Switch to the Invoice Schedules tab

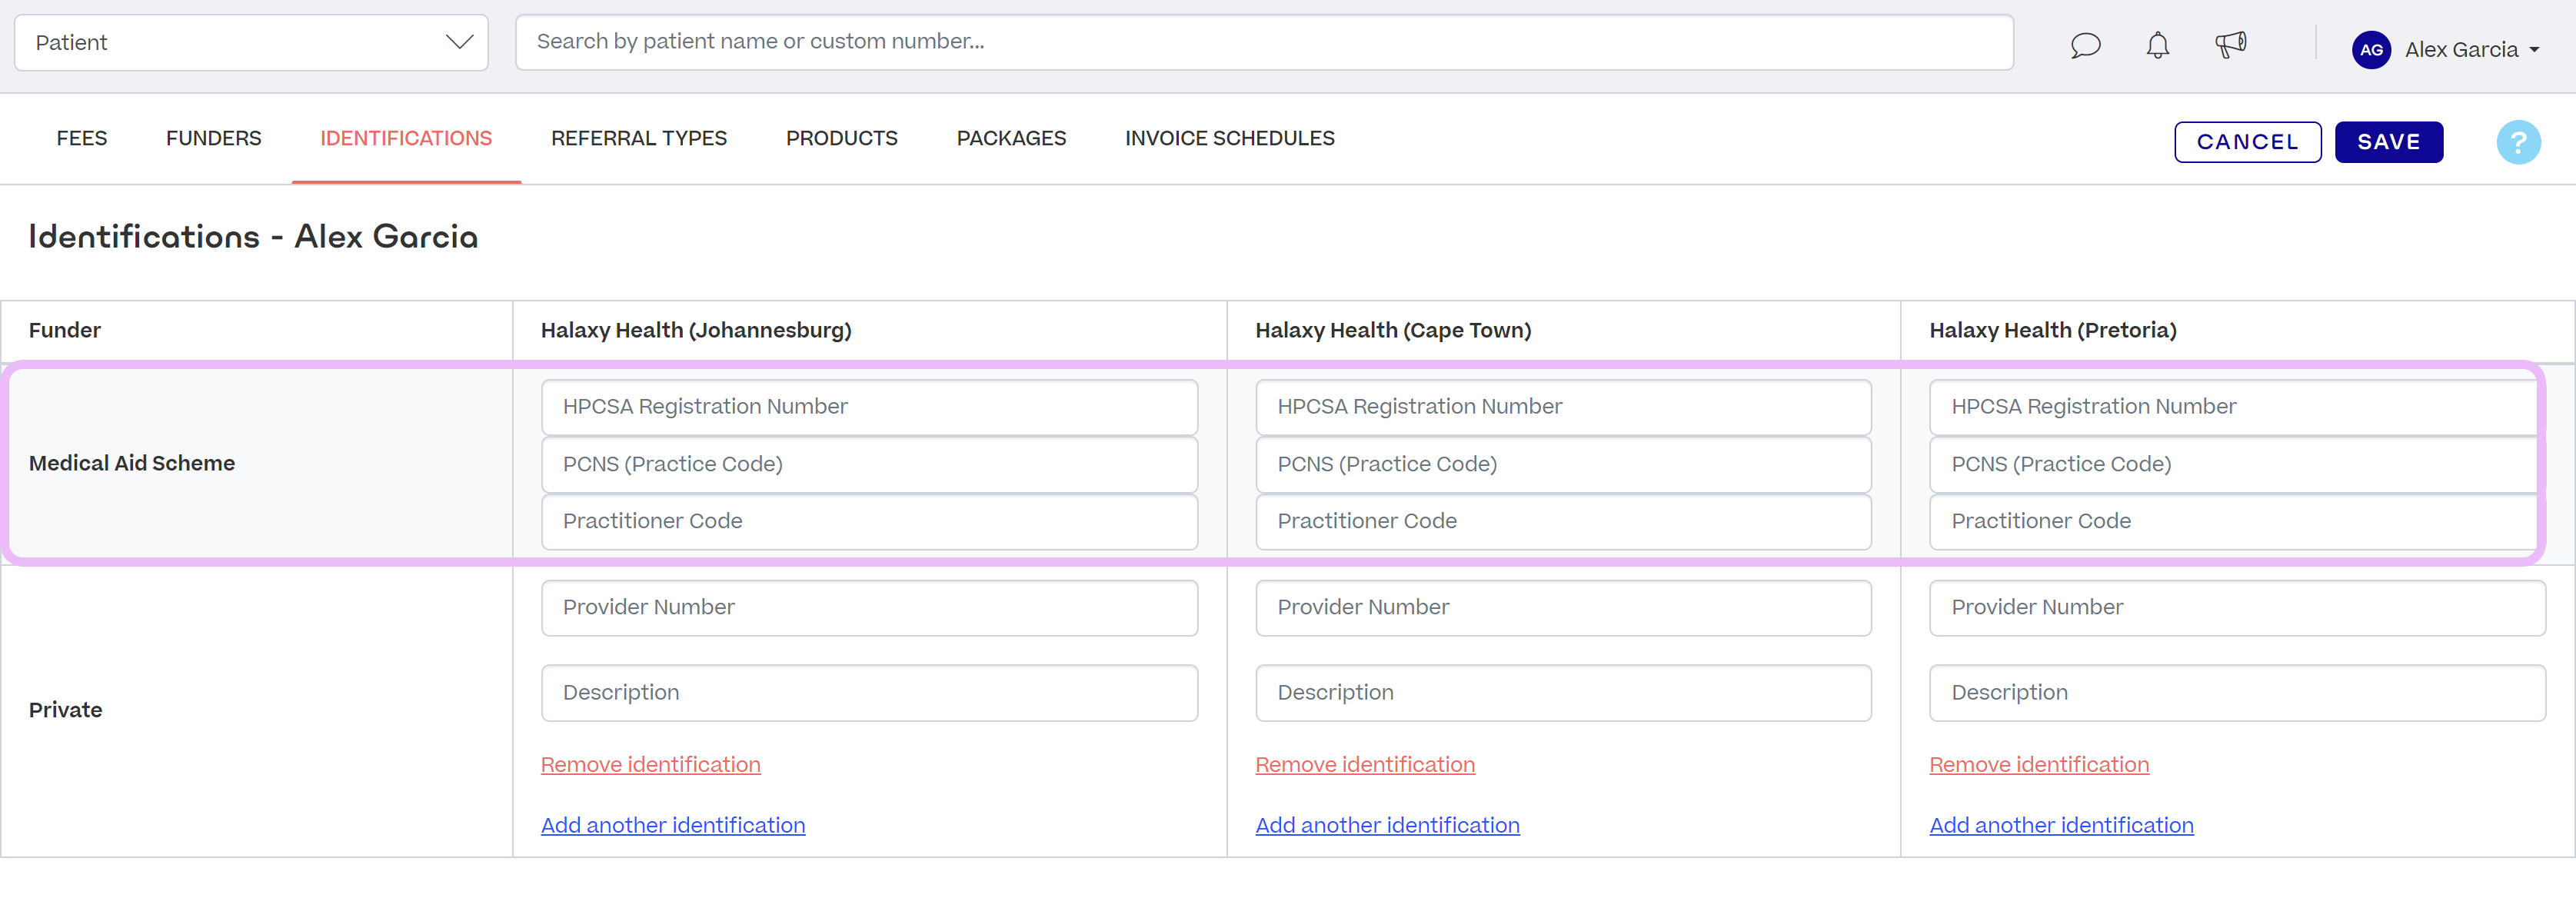coord(1229,138)
